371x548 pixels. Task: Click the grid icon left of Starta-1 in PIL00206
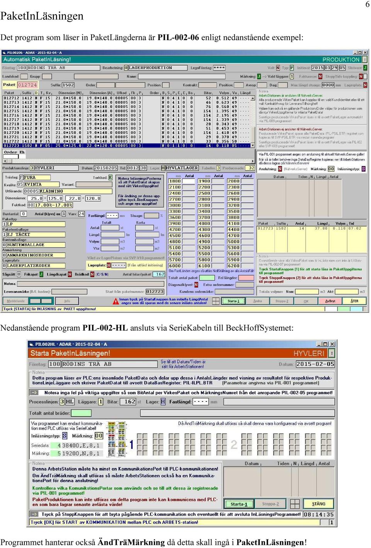point(216,301)
